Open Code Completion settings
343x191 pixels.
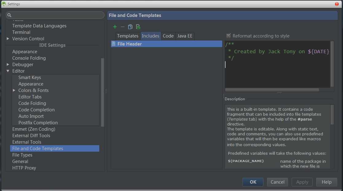(37, 109)
